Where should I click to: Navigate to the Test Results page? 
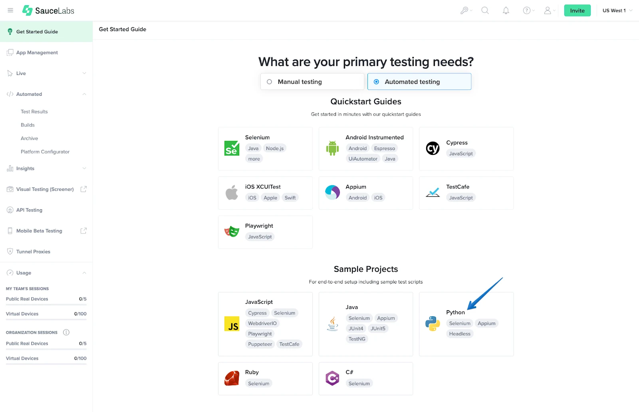[x=34, y=111]
